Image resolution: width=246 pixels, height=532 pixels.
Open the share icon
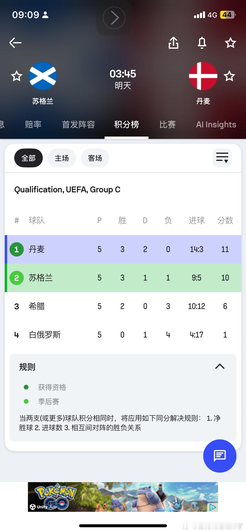174,43
